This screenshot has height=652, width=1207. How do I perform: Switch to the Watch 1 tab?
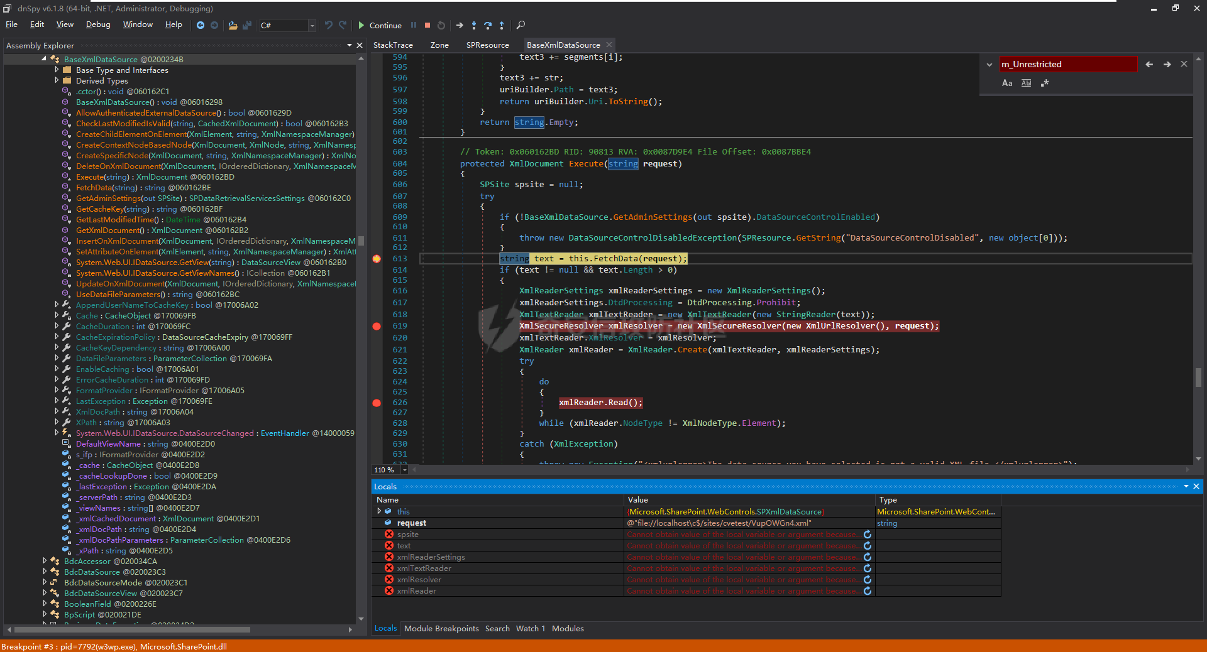click(x=531, y=628)
